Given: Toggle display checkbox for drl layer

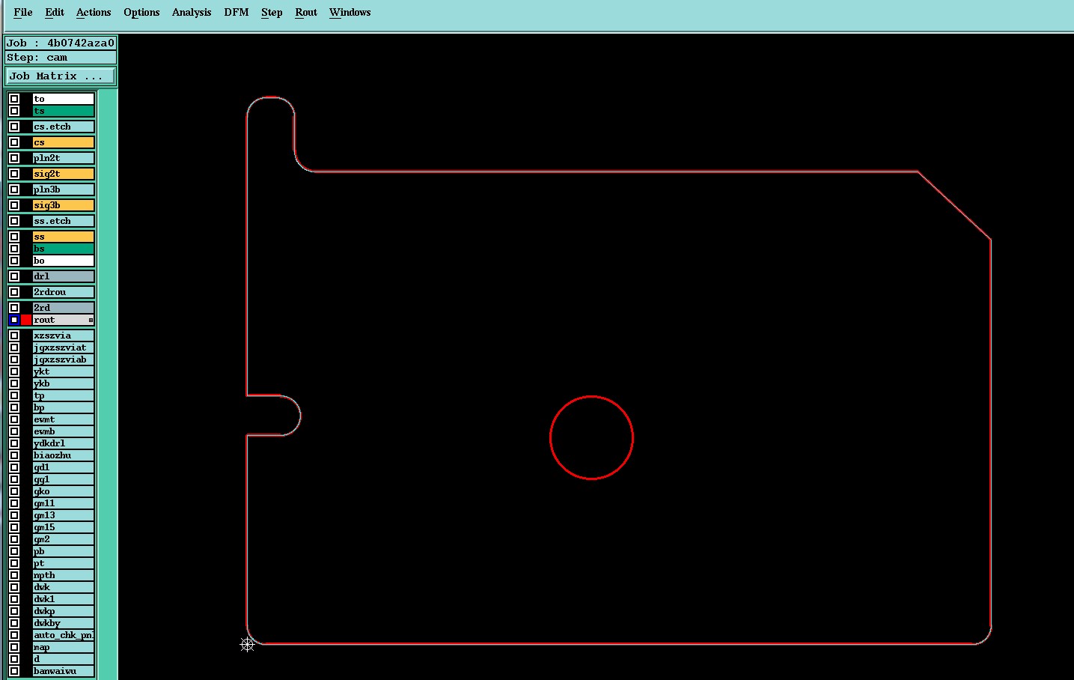Looking at the screenshot, I should (14, 276).
